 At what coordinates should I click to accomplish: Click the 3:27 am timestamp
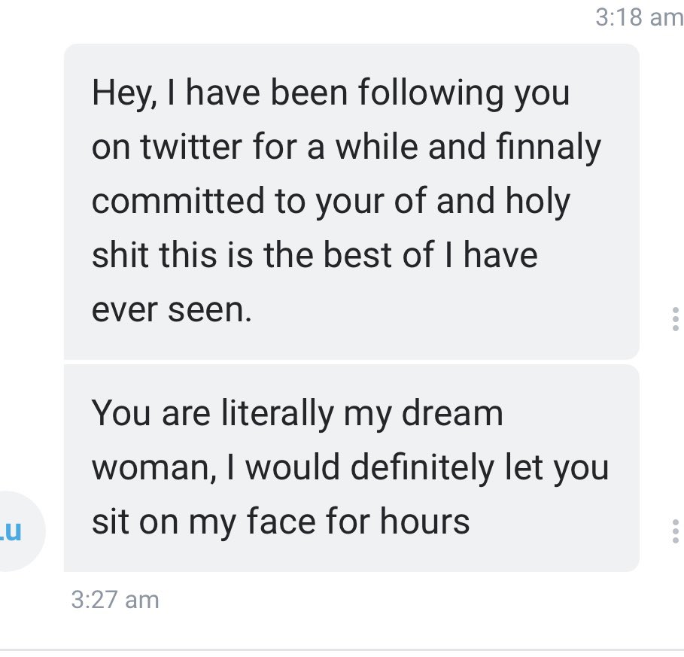click(115, 599)
